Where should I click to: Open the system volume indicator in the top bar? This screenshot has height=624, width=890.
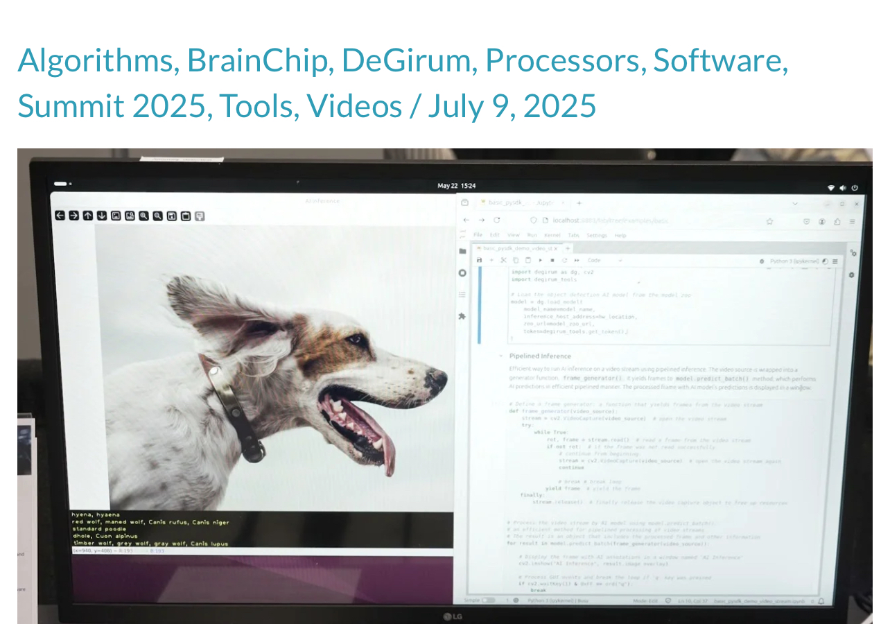click(843, 187)
